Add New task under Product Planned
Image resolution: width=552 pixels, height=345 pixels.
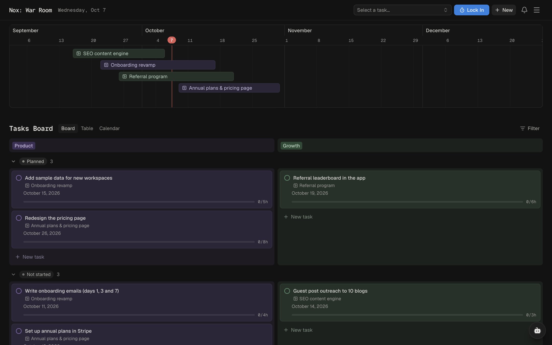pos(30,257)
